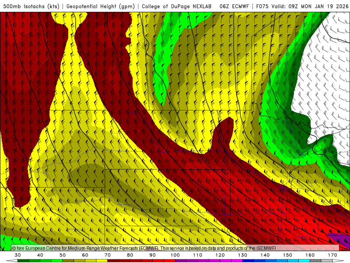Click the legend label '70'
The height and width of the screenshot is (263, 350).
coord(108,255)
